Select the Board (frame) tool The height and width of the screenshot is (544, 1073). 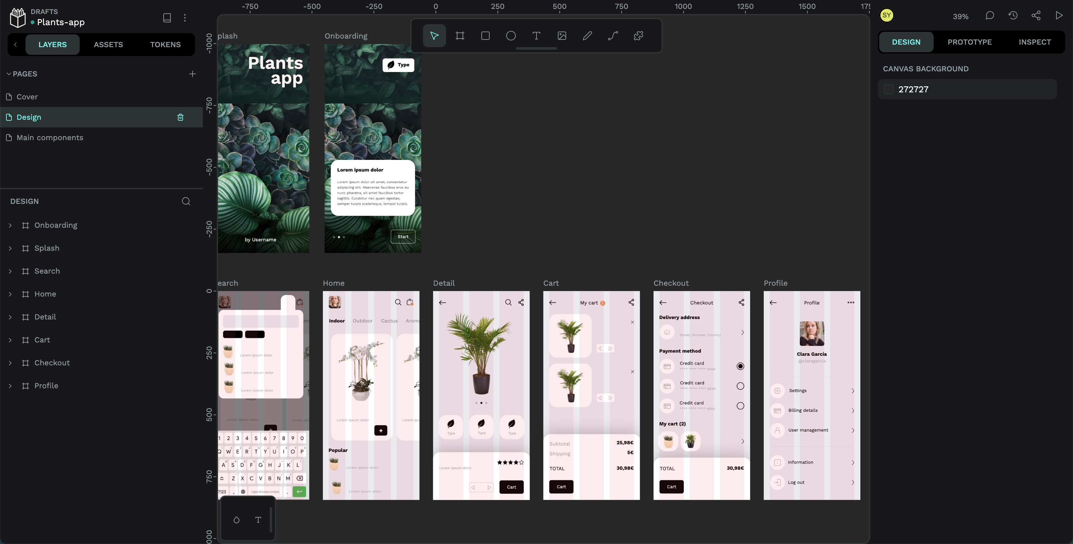point(460,36)
